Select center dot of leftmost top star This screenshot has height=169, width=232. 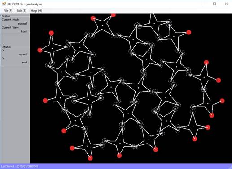[x=52, y=48]
